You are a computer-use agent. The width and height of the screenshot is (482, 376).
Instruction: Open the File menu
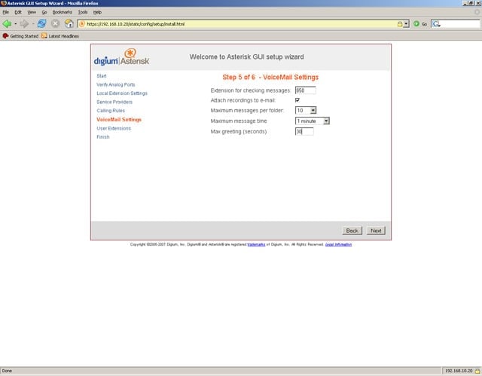pos(5,12)
